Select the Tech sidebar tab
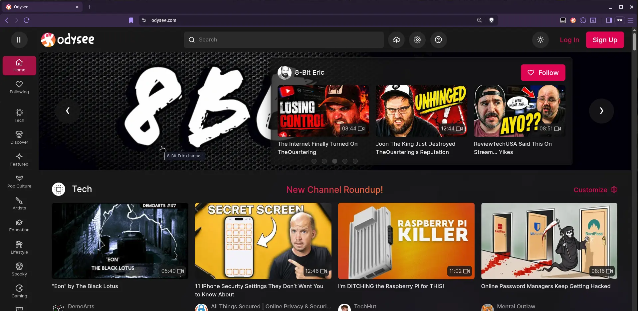Viewport: 638px width, 311px height. pos(19,116)
